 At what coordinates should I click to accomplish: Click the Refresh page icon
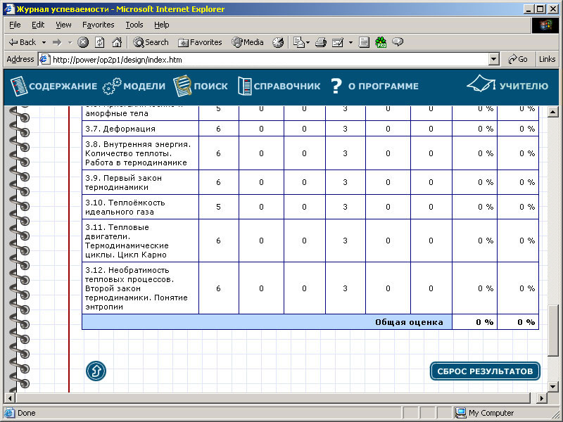click(100, 42)
